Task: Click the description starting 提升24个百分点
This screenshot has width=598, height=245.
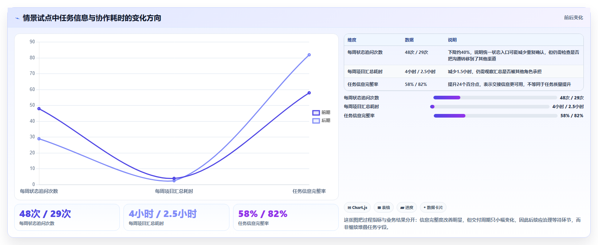Action: (x=510, y=84)
